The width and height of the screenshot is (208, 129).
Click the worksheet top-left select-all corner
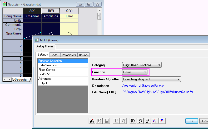pyautogui.click(x=13, y=11)
